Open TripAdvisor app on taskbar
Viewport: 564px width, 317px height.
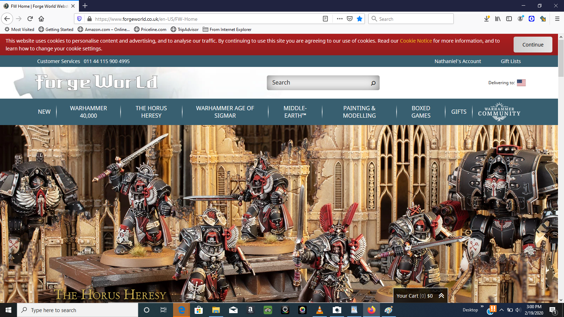pos(268,310)
